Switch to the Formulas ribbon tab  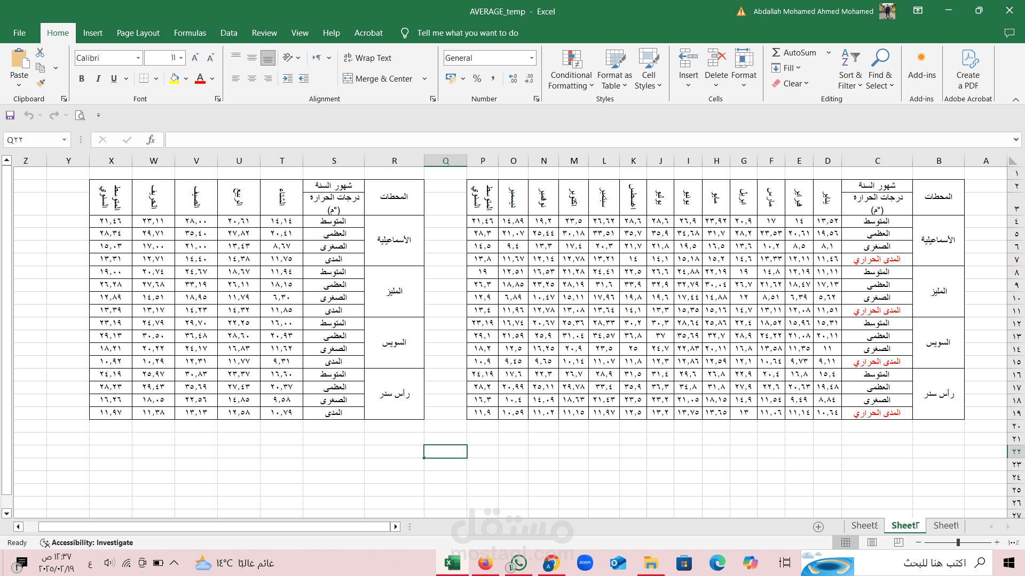(190, 33)
